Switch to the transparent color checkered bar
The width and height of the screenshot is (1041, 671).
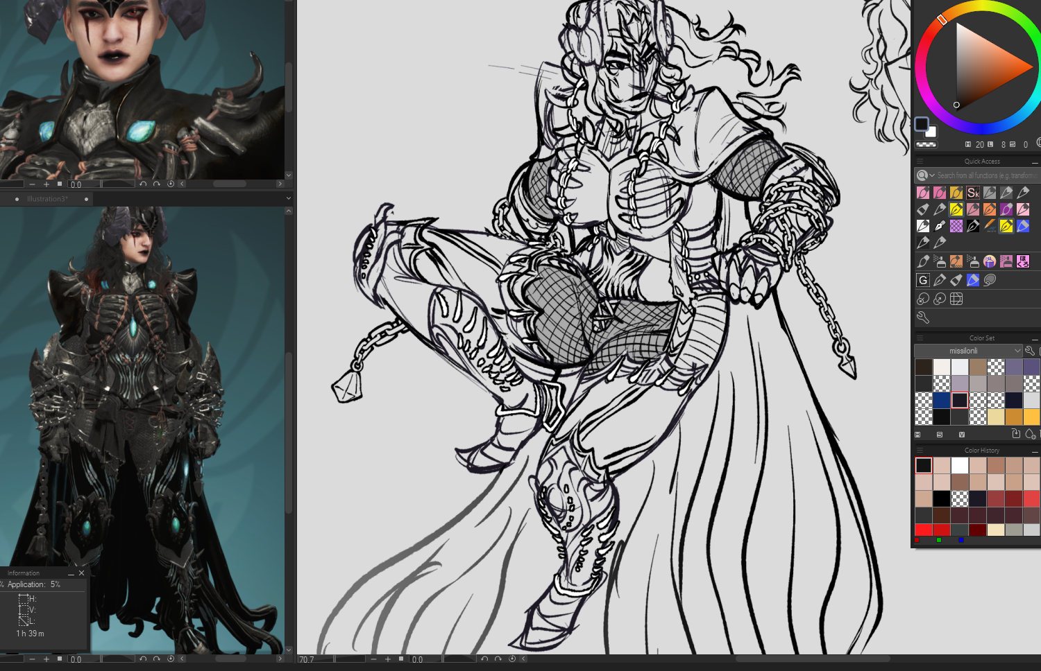pyautogui.click(x=926, y=145)
